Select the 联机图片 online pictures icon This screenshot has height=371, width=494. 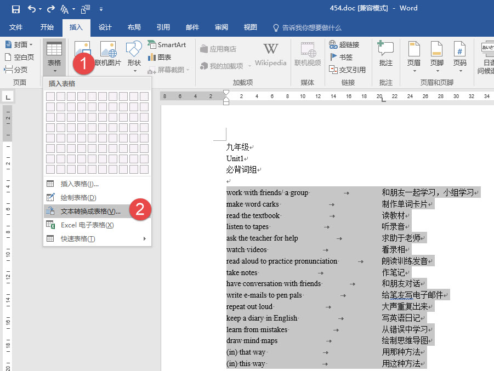tap(109, 53)
